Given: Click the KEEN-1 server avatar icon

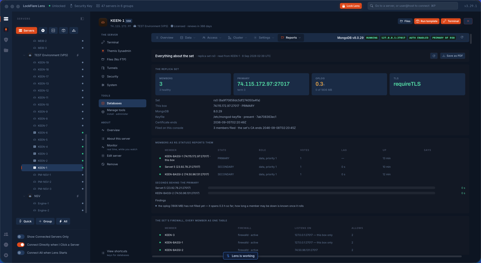Looking at the screenshot, I should click(103, 22).
